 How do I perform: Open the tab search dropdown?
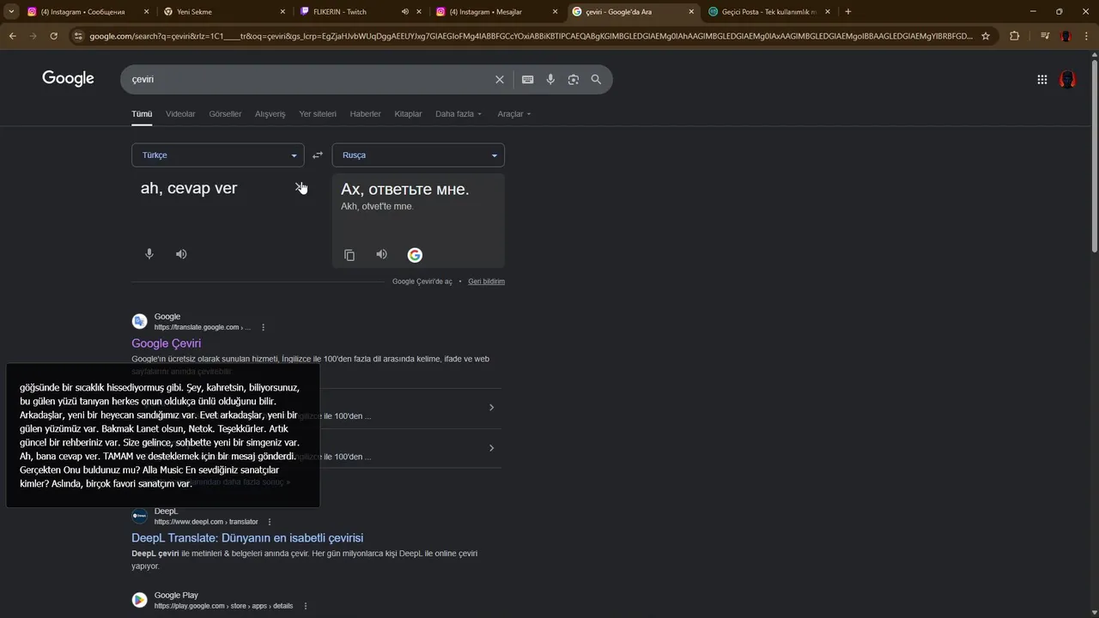tap(11, 11)
